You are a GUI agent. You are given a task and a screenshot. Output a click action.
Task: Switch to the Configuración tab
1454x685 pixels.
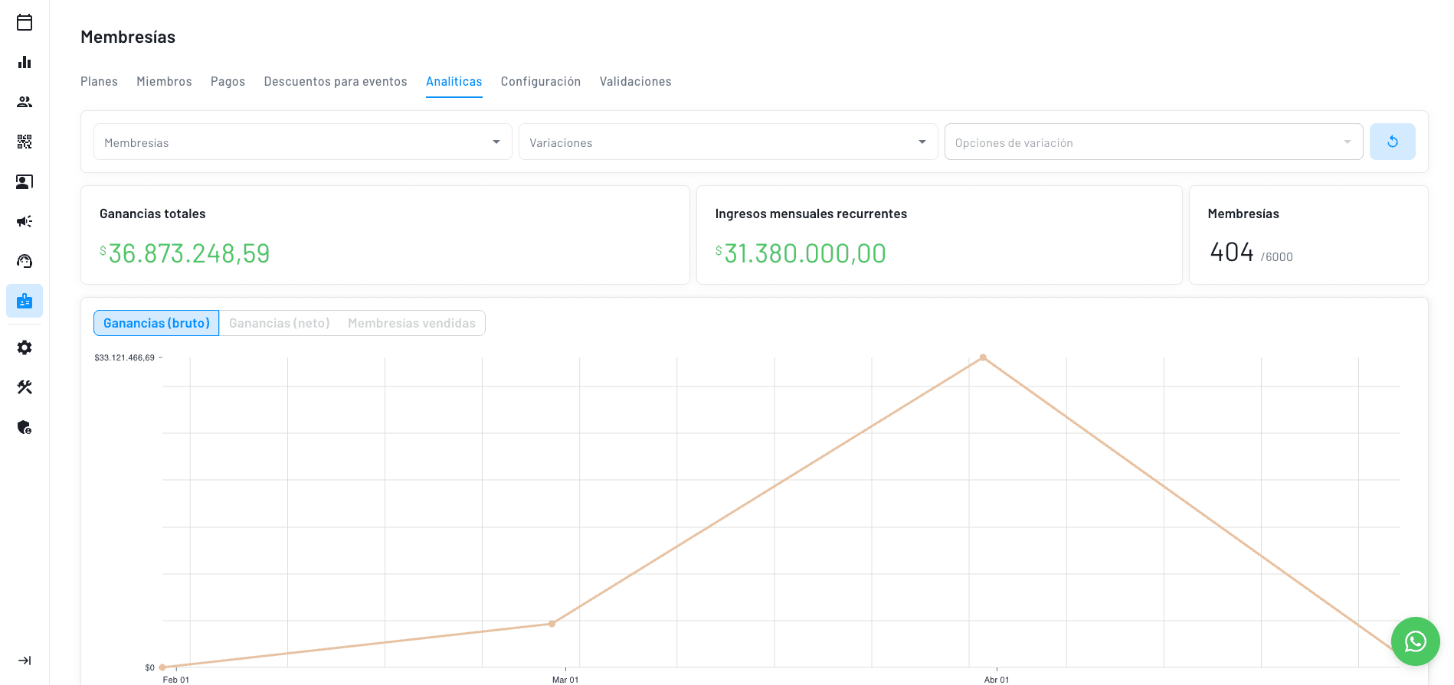[x=541, y=81]
